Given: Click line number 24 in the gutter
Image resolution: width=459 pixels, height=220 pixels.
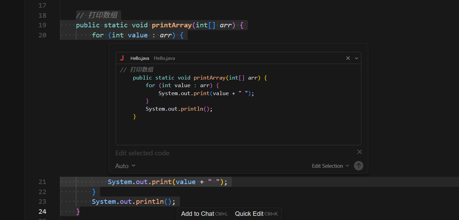Looking at the screenshot, I should coord(42,211).
